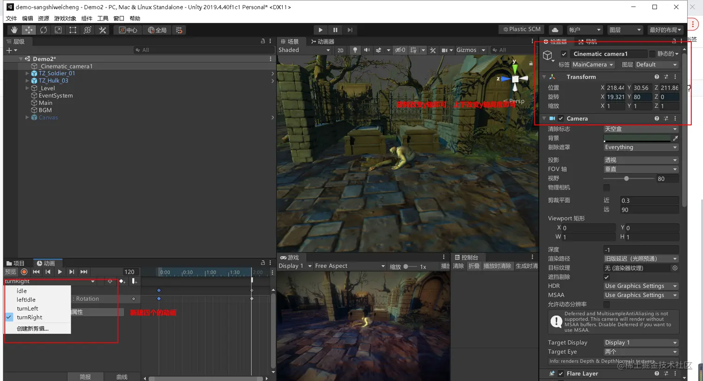The image size is (703, 381).
Task: Toggle the Occlusion Culling (遮挡剔除) checkbox
Action: pos(607,277)
